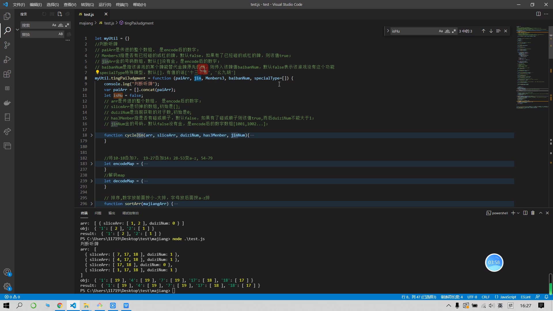Toggle whole word in sidebar search
Screen dimensions: 553x311
pyautogui.click(x=60, y=25)
